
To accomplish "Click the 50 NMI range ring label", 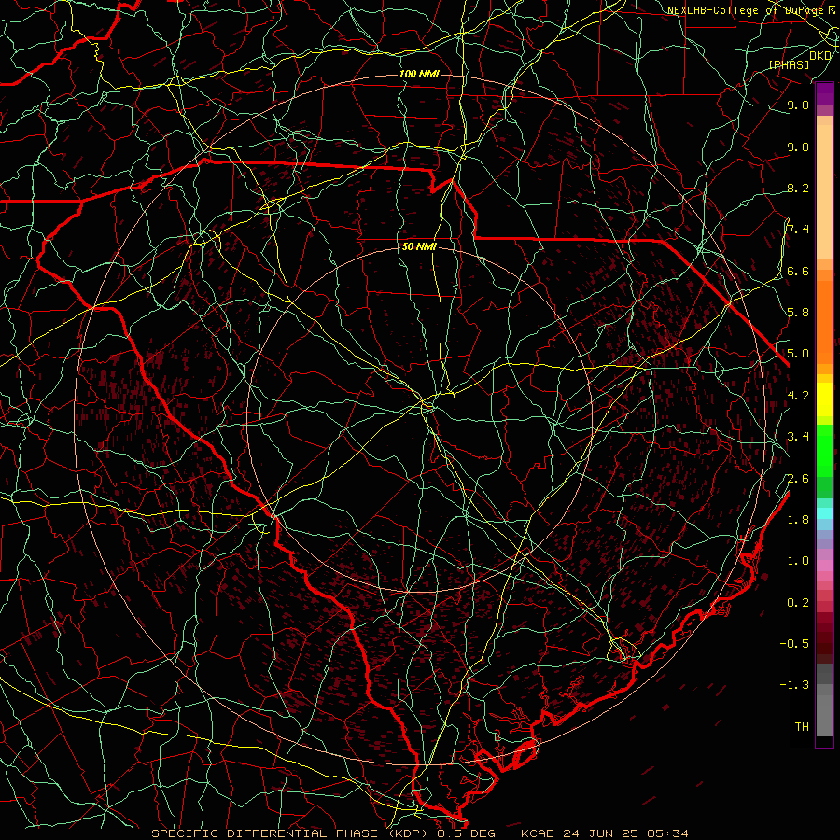I will pos(419,247).
